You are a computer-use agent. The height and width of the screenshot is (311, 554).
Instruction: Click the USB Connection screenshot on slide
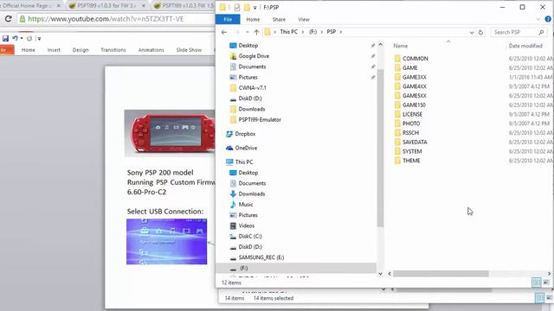[167, 242]
